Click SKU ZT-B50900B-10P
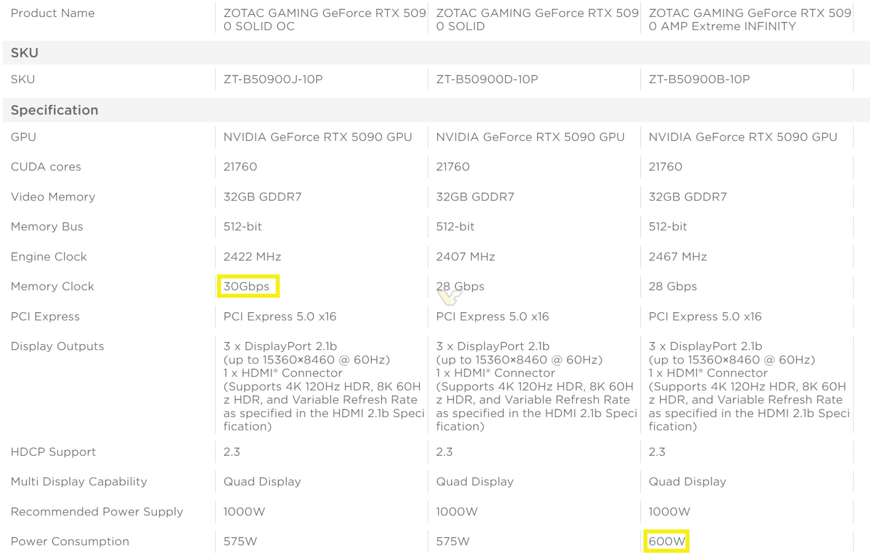Screen dimensions: 870x558 [x=699, y=79]
